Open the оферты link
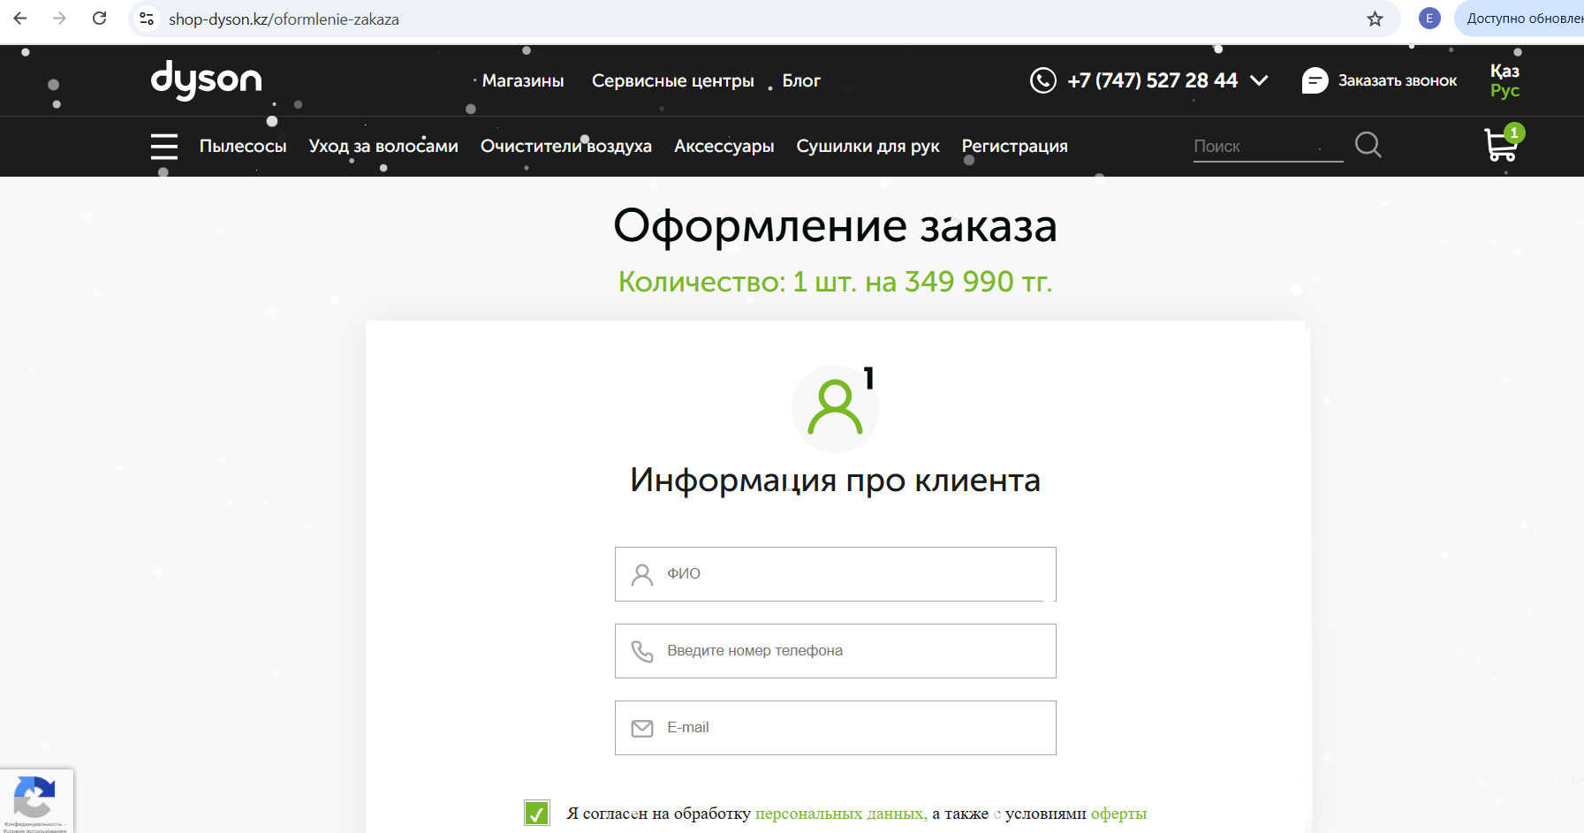This screenshot has height=833, width=1584. 1118,814
